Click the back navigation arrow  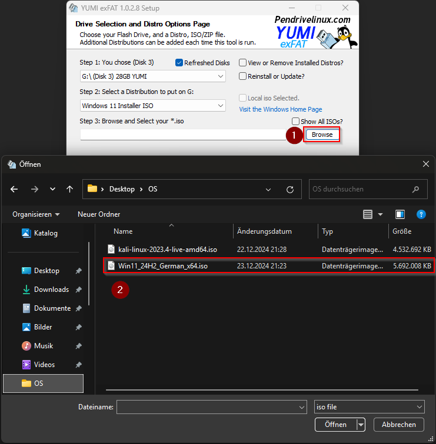click(x=15, y=189)
